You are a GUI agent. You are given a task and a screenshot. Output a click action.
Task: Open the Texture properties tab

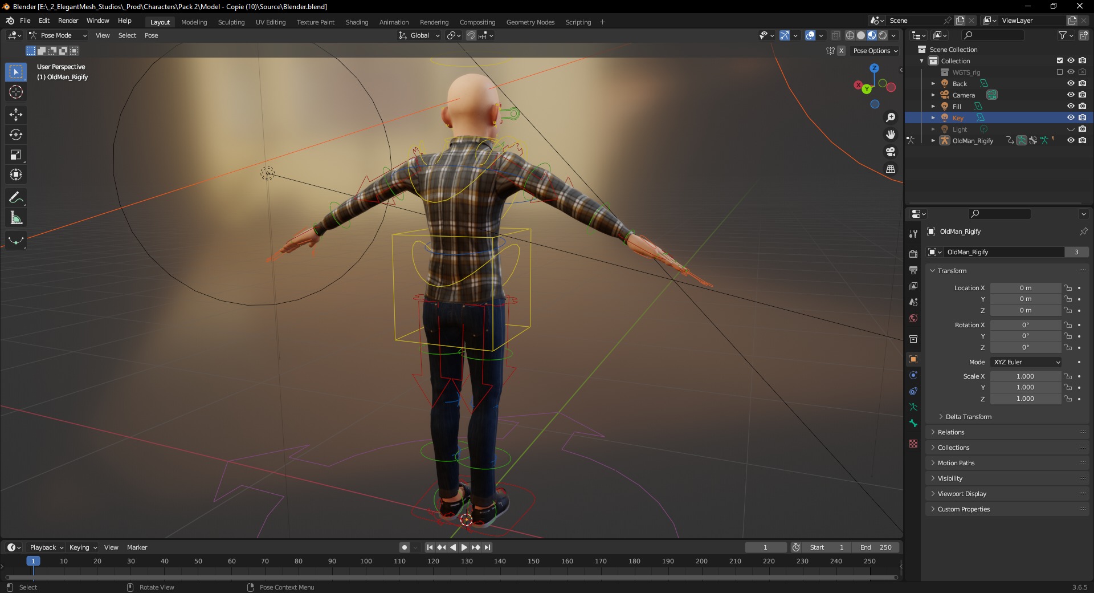pos(913,444)
